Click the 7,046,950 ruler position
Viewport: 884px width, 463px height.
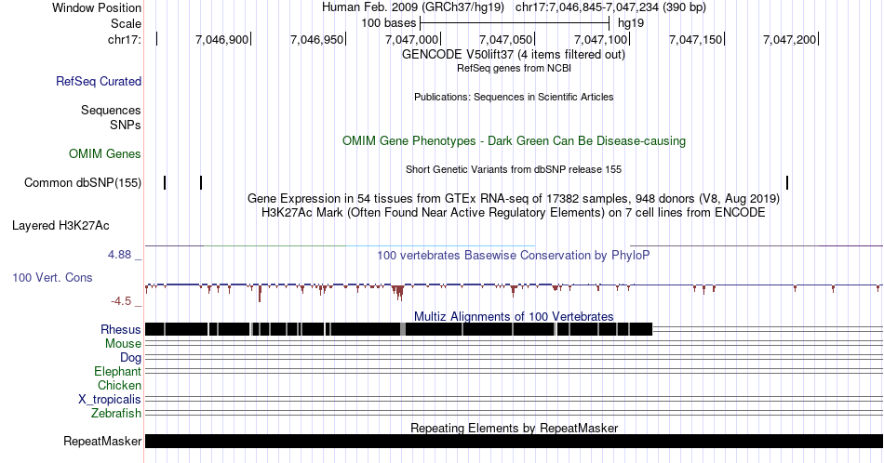click(316, 39)
